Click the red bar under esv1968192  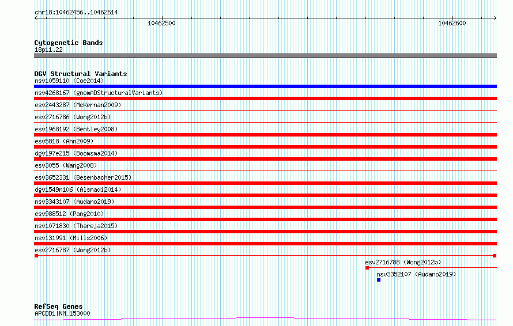pyautogui.click(x=265, y=135)
